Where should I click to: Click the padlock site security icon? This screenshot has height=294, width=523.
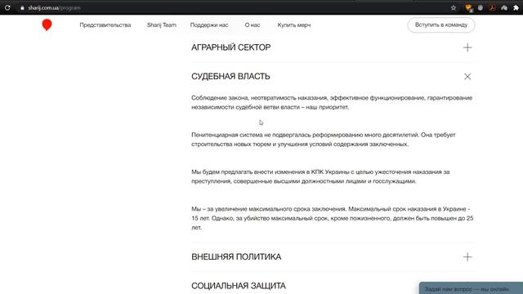tap(22, 7)
